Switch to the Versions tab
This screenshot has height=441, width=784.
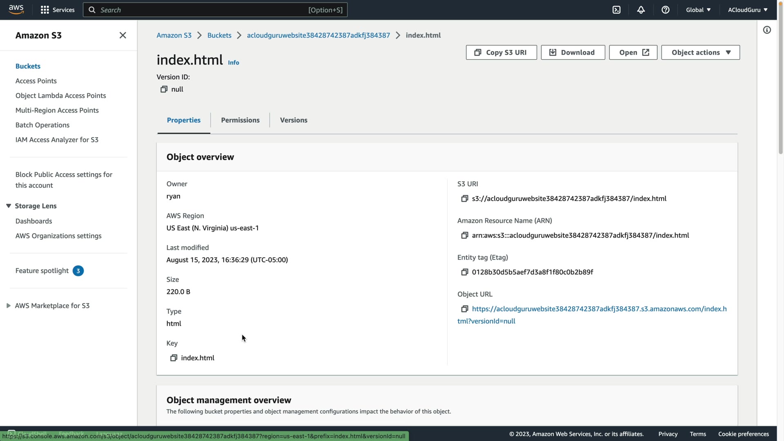point(294,120)
